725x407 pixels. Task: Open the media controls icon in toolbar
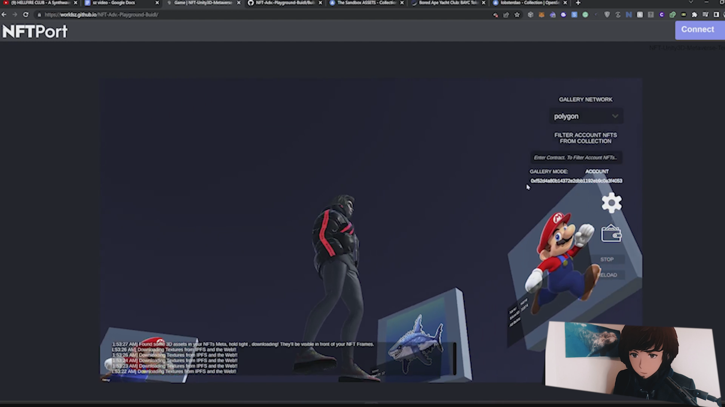coord(705,15)
